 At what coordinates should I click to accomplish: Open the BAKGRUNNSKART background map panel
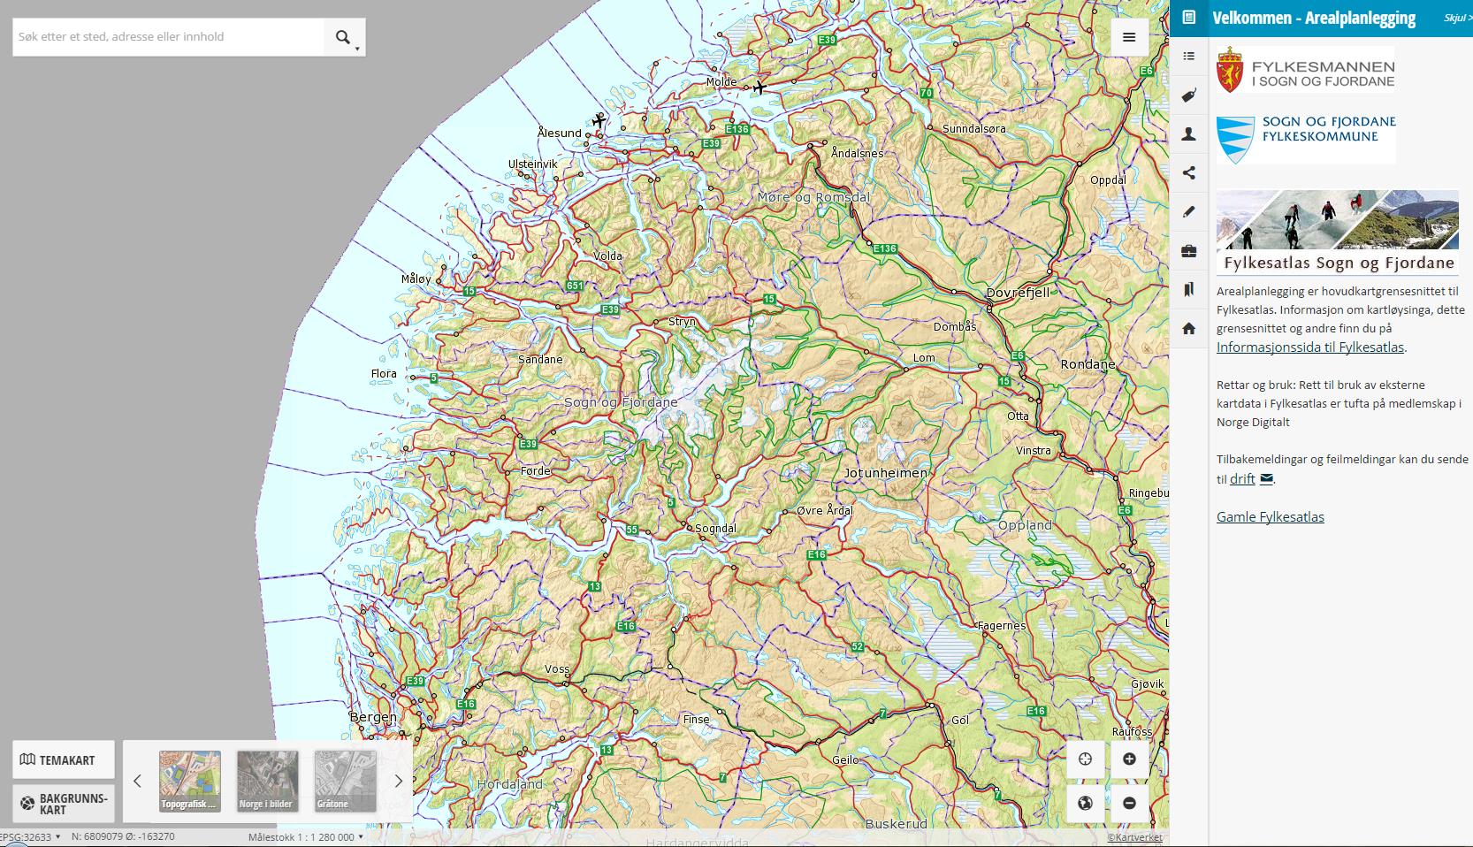pyautogui.click(x=64, y=804)
